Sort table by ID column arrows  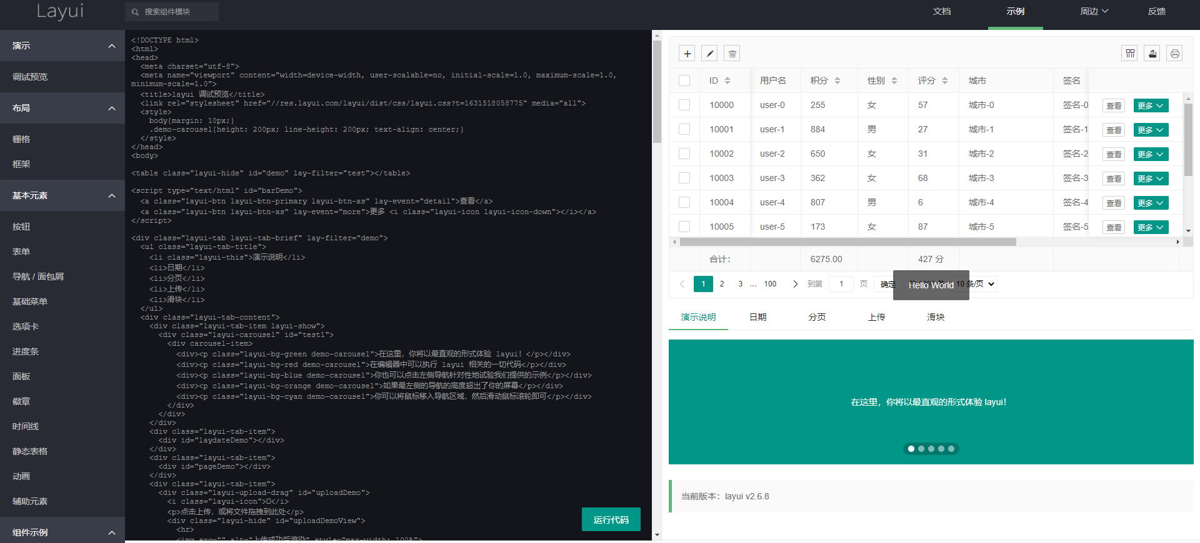(727, 81)
